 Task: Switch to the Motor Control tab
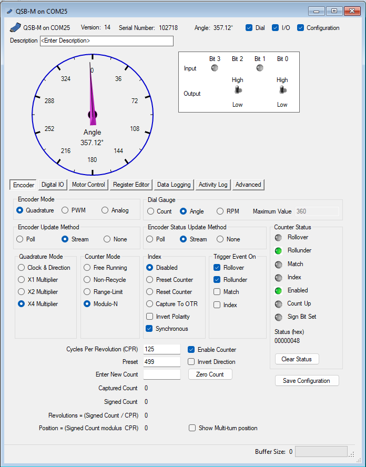88,185
